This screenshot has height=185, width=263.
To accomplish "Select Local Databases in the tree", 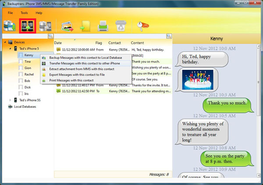I will pyautogui.click(x=25, y=106).
